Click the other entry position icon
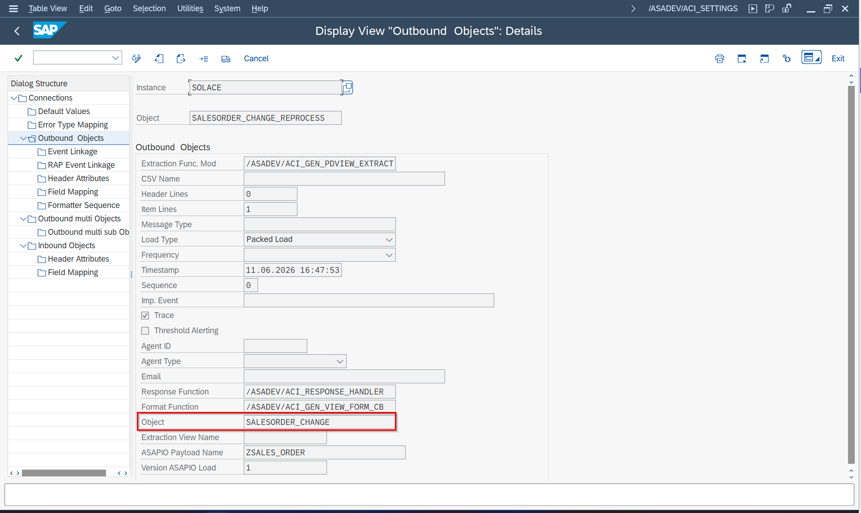Viewport: 861px width, 513px height. 204,59
